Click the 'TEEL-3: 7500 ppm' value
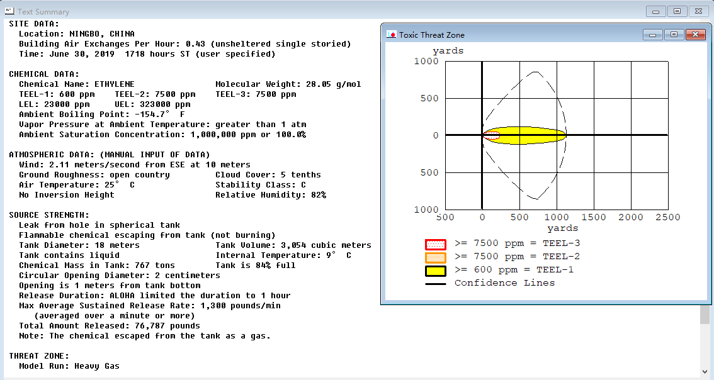 [x=256, y=94]
